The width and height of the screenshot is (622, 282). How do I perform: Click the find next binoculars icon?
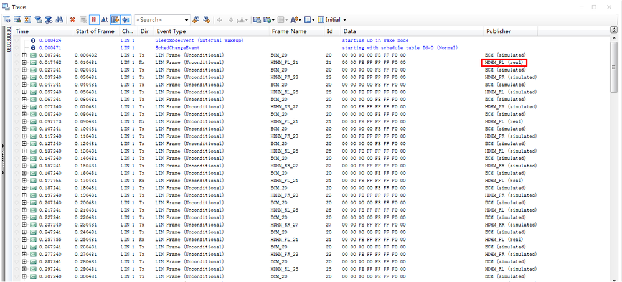point(206,19)
